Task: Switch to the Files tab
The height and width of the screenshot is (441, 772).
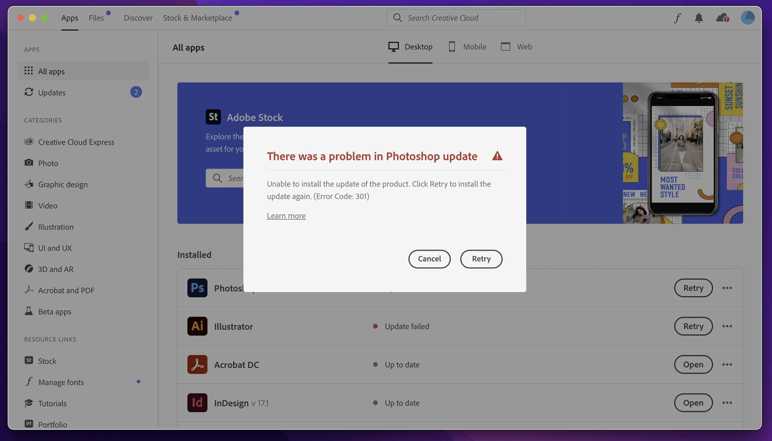Action: pos(96,18)
